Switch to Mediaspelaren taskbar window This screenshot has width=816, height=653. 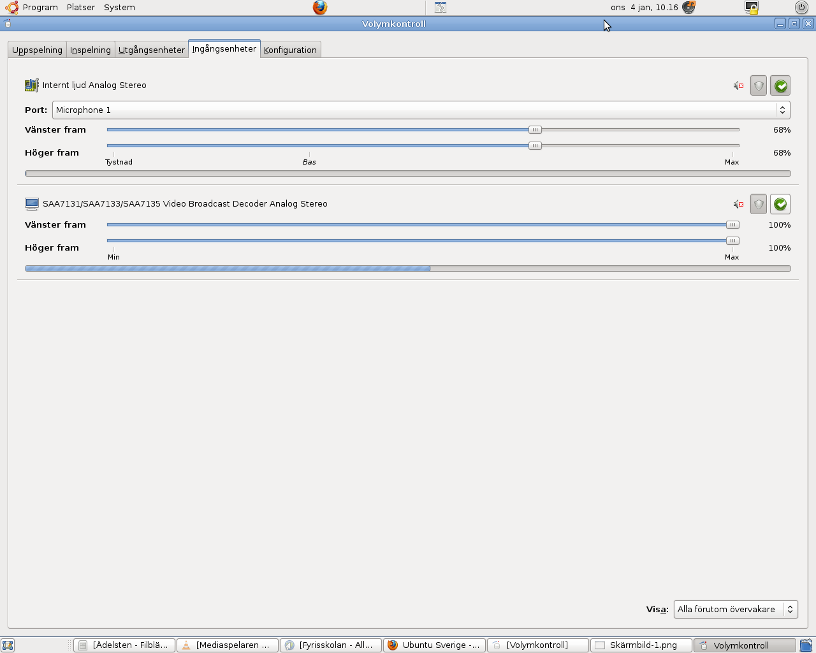click(x=228, y=645)
